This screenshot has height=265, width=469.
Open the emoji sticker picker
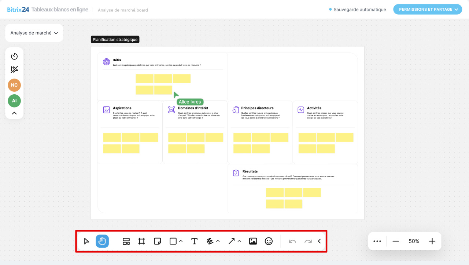point(269,241)
